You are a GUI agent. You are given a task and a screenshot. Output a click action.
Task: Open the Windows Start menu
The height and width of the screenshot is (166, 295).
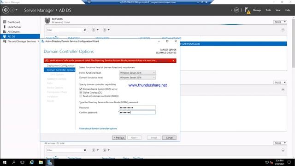pyautogui.click(x=5, y=162)
